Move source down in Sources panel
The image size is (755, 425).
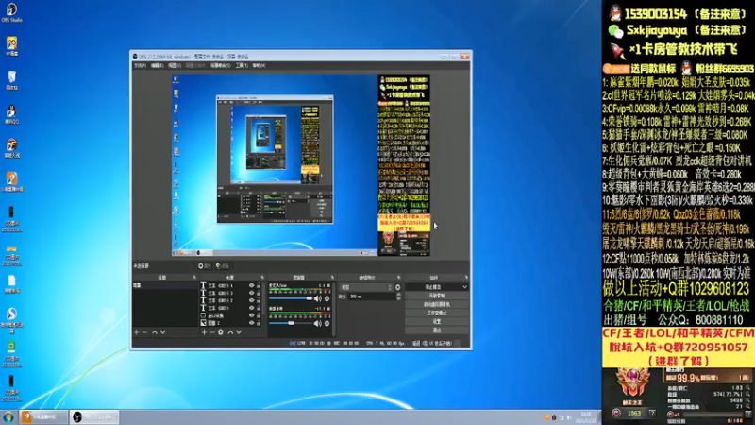point(239,332)
